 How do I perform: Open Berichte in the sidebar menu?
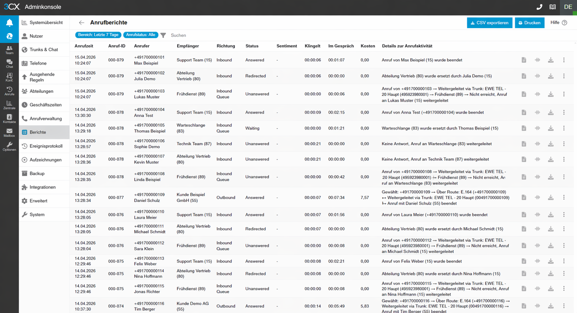(38, 132)
